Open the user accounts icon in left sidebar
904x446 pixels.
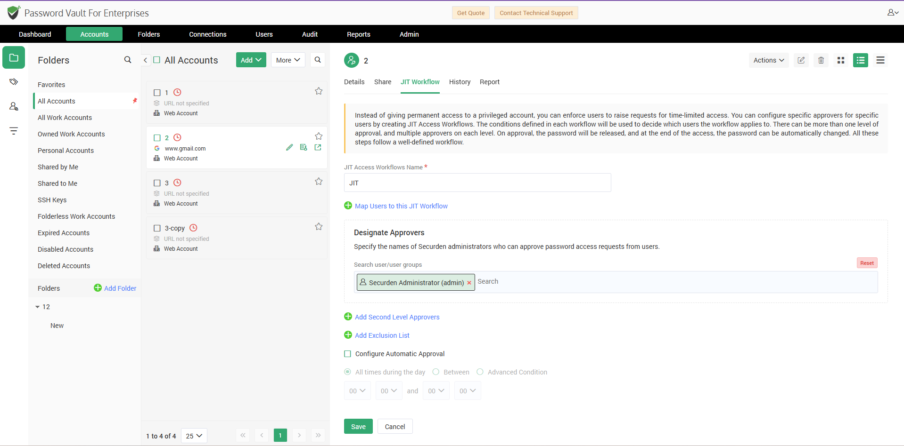click(x=14, y=106)
